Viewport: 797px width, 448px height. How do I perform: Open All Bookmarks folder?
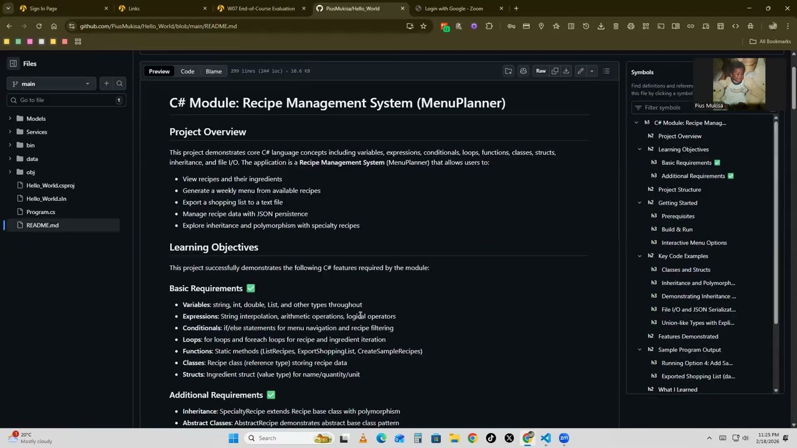tap(770, 42)
